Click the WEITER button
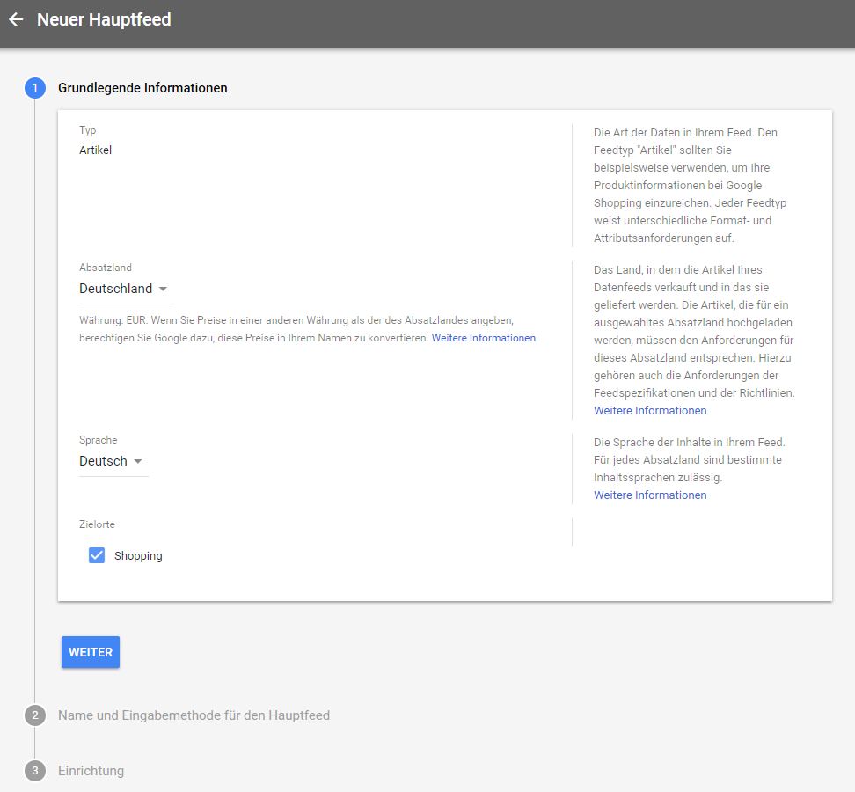 pyautogui.click(x=91, y=652)
